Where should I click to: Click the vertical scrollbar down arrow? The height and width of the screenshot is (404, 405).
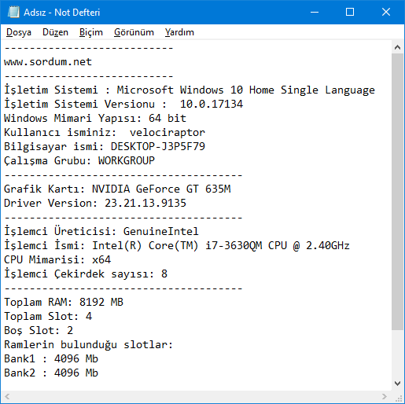click(x=397, y=384)
